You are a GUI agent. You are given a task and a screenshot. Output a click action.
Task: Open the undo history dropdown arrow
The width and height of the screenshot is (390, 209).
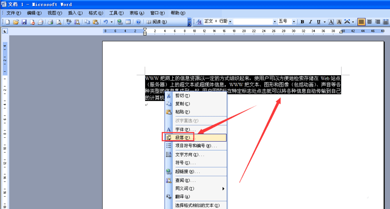click(x=112, y=22)
